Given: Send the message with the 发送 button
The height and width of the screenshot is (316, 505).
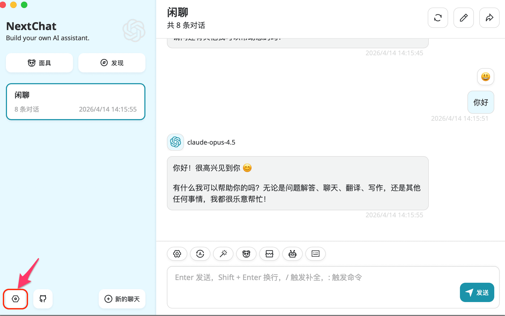Looking at the screenshot, I should pyautogui.click(x=477, y=292).
